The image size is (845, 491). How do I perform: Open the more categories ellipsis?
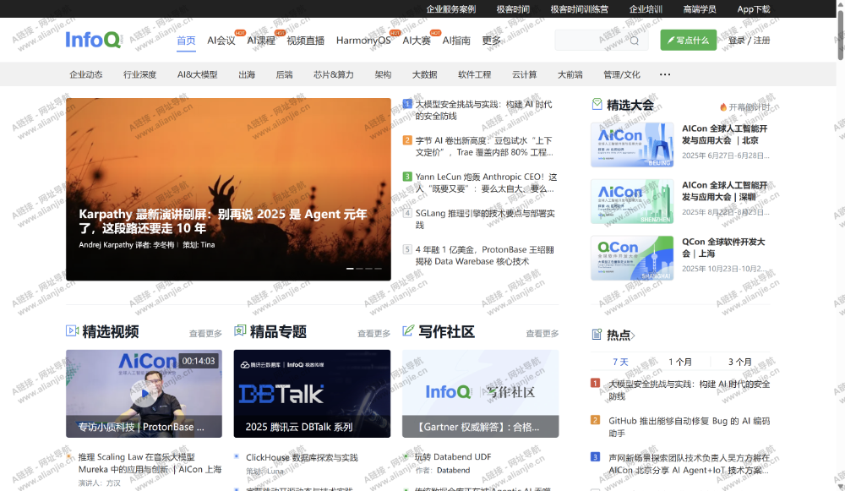(x=665, y=74)
